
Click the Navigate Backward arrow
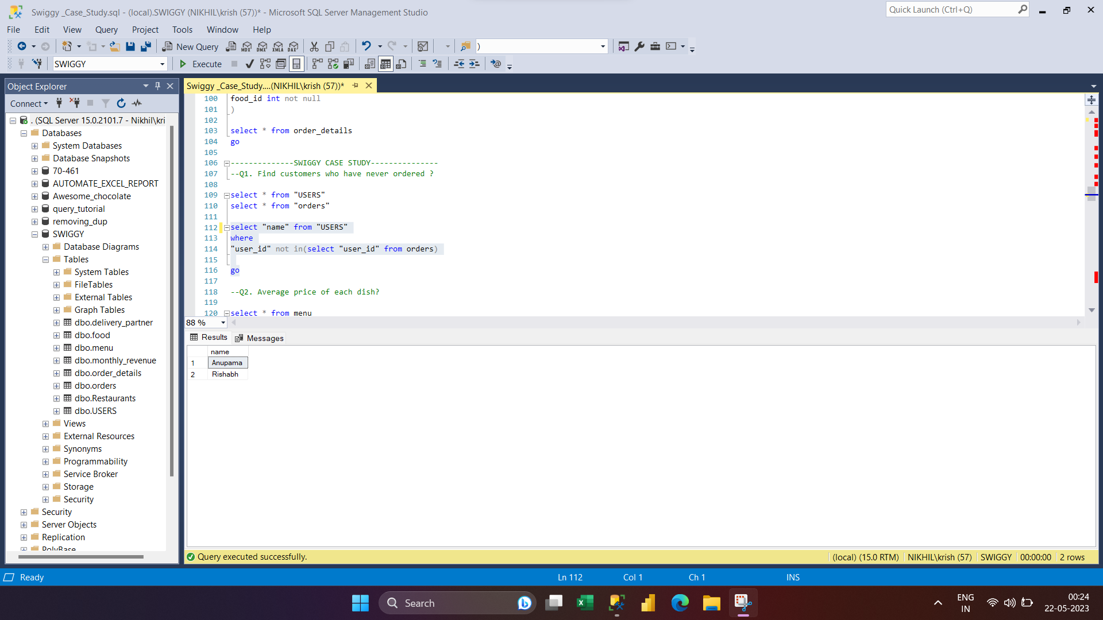pyautogui.click(x=22, y=46)
